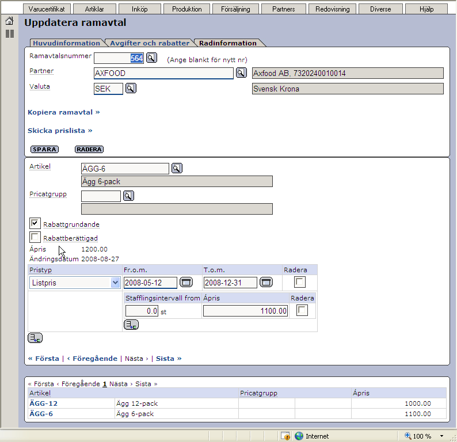The height and width of the screenshot is (442, 457).
Task: Click the Fr.o.m. date field 2008-05-12
Action: (x=150, y=283)
